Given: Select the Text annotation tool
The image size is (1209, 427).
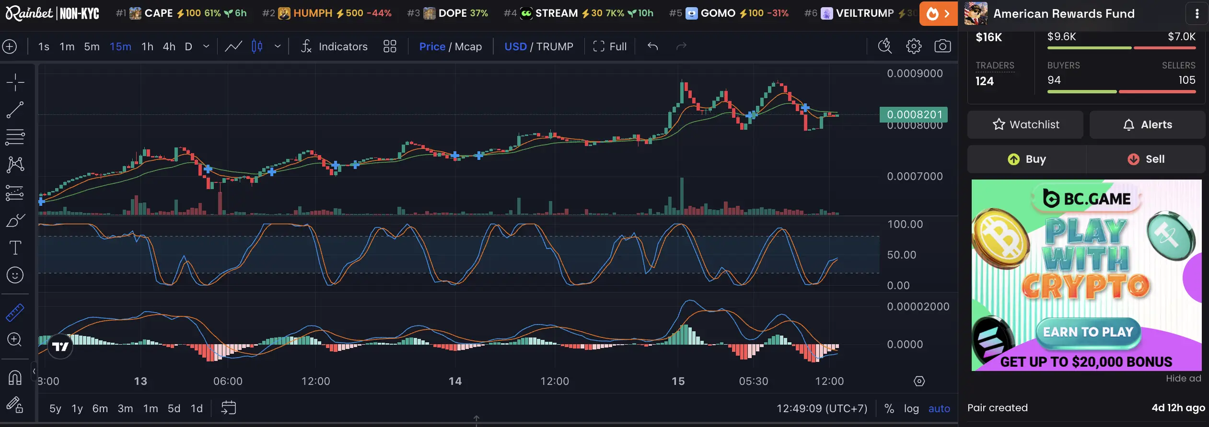Looking at the screenshot, I should pos(15,247).
